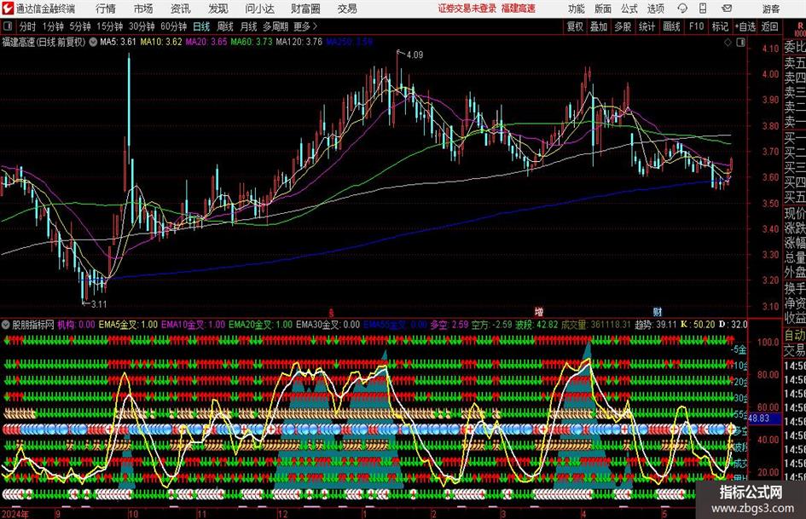Click the 统计 statistics button
This screenshot has height=519, width=806.
(647, 26)
